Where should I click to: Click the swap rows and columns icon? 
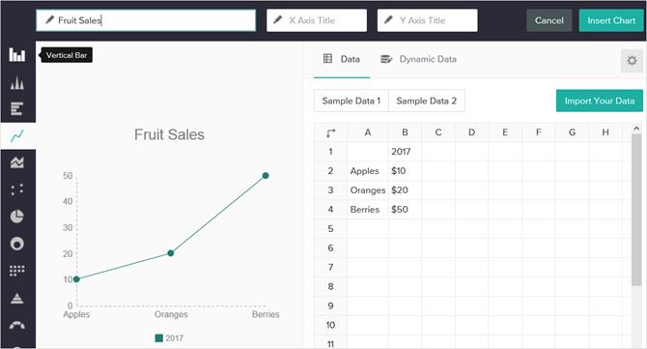(331, 132)
